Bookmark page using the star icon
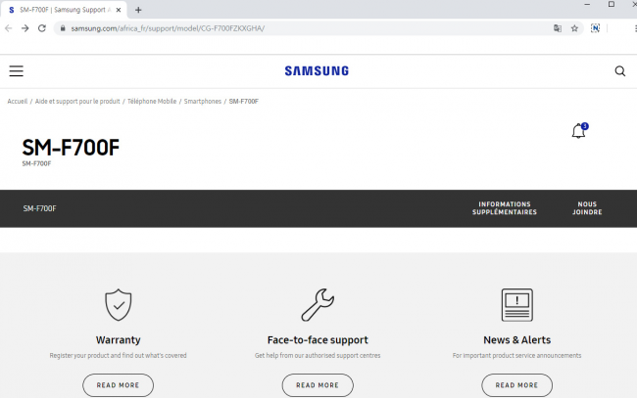The width and height of the screenshot is (637, 398). click(574, 28)
